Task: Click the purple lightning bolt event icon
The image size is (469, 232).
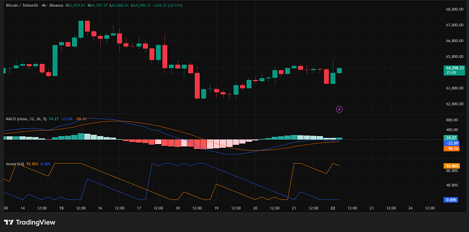Action: [x=339, y=109]
